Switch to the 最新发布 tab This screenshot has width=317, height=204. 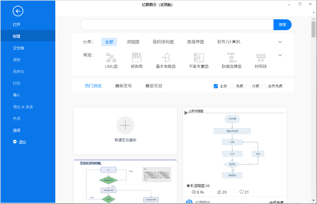coord(124,86)
